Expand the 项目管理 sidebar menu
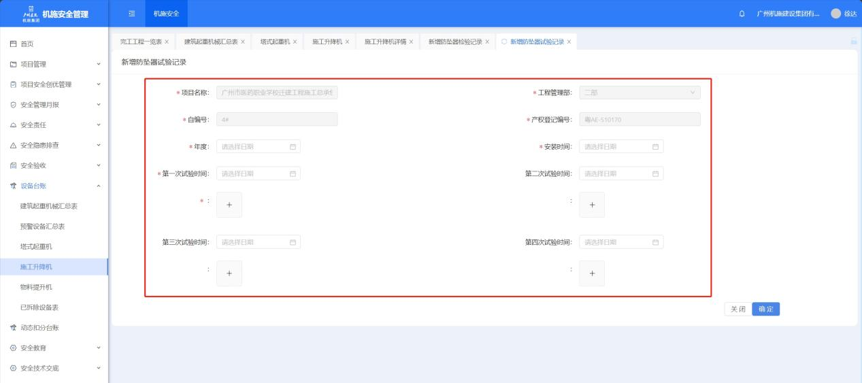The image size is (862, 383). [x=54, y=64]
